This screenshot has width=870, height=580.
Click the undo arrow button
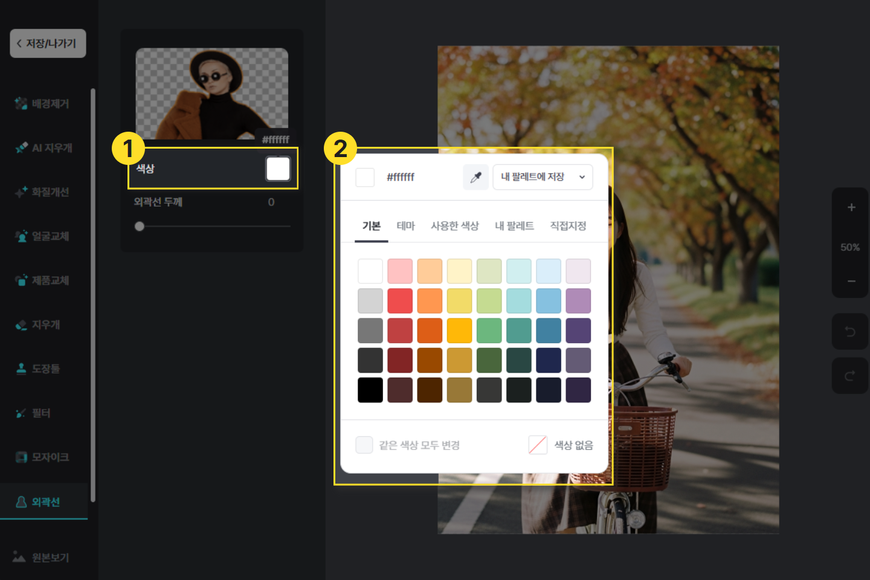click(x=849, y=331)
